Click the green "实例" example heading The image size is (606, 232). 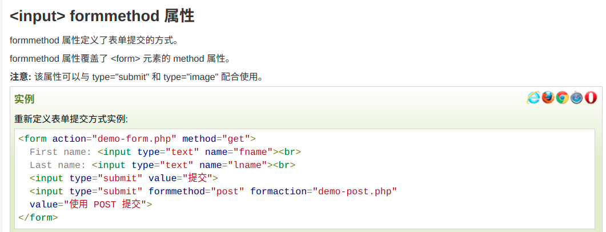tap(25, 99)
